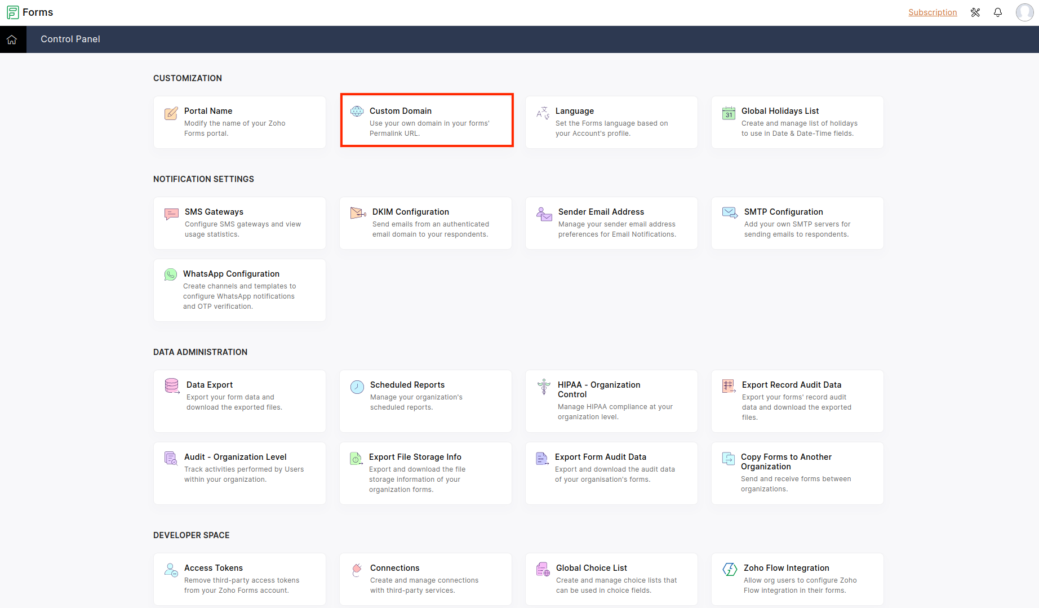Select Copy Forms to Another Organization
Screen dimensions: 1039x608
point(797,473)
